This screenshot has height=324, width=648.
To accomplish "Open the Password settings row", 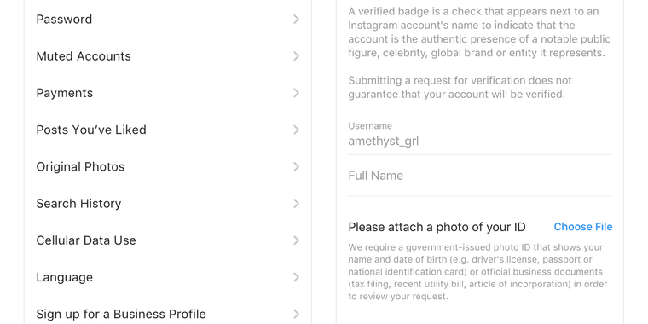I will (x=167, y=20).
